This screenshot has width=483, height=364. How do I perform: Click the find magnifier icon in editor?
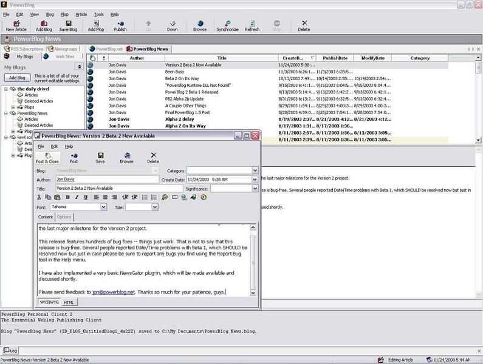pyautogui.click(x=165, y=197)
